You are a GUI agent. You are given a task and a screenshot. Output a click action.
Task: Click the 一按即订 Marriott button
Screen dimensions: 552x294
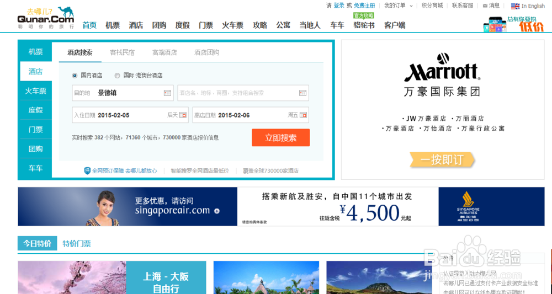coord(442,159)
